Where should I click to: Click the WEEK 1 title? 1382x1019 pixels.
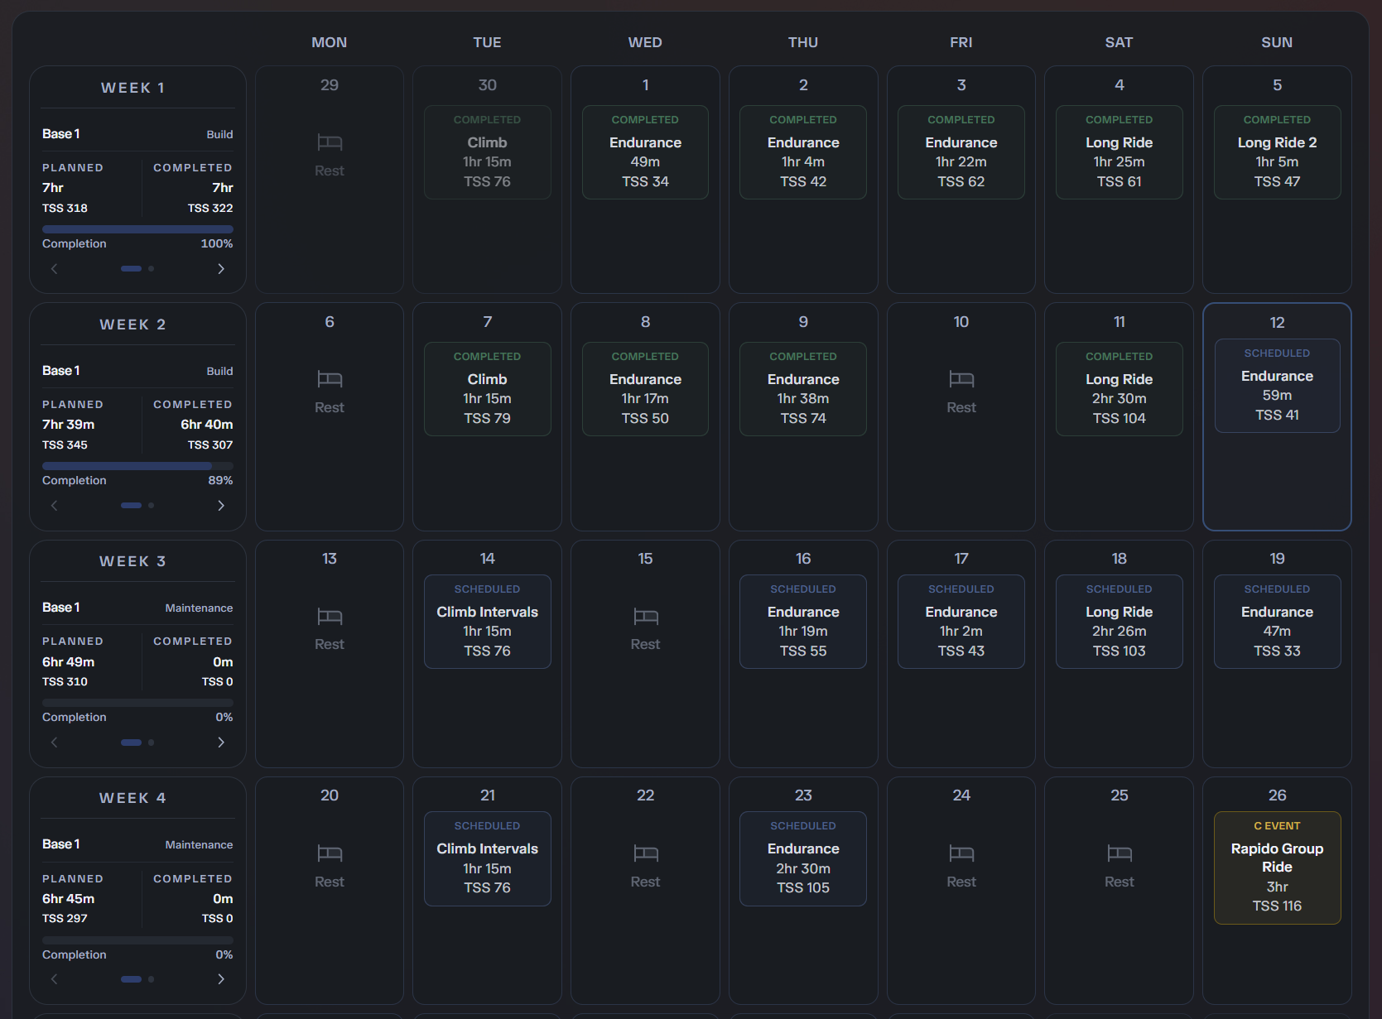[x=133, y=88]
